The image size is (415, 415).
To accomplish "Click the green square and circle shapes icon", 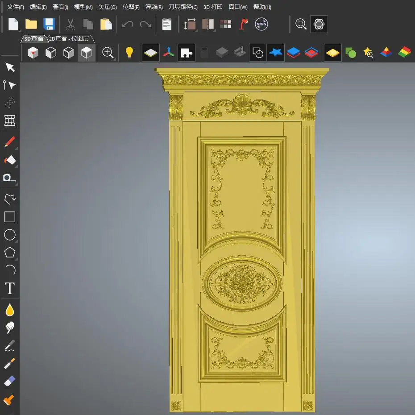I will click(x=351, y=53).
